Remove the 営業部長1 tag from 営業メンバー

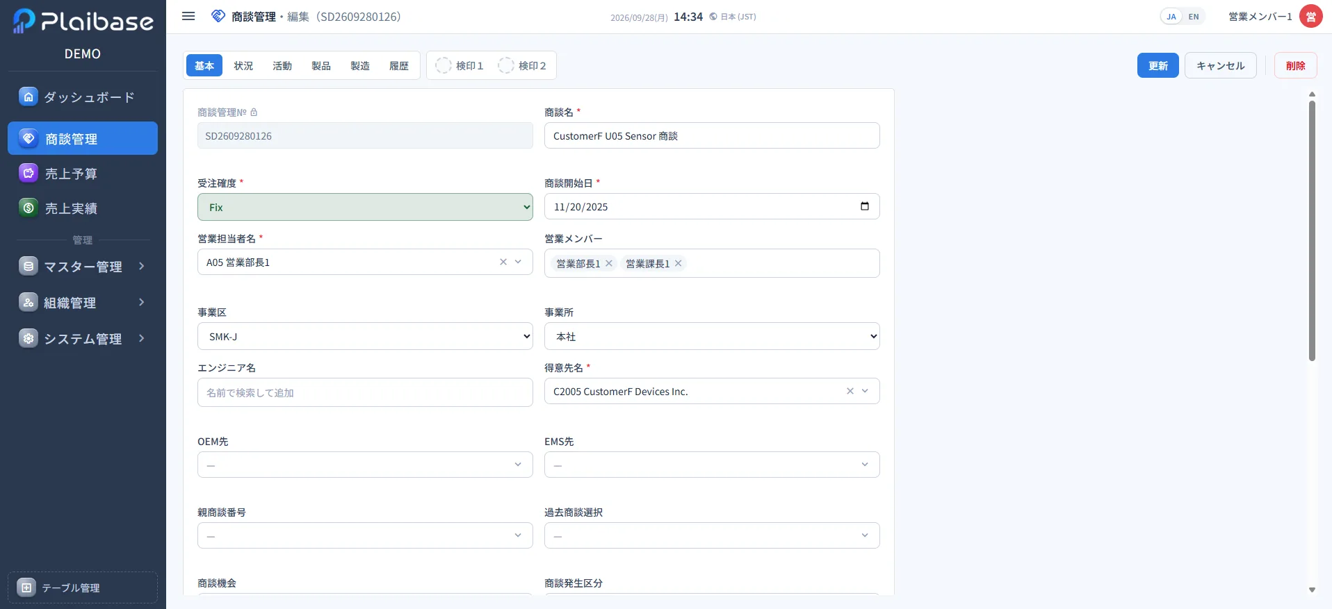tap(609, 263)
